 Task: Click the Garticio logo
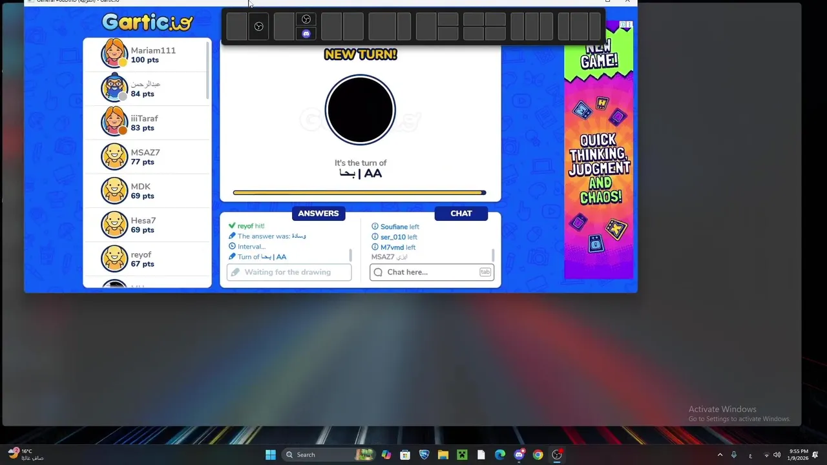coord(148,23)
